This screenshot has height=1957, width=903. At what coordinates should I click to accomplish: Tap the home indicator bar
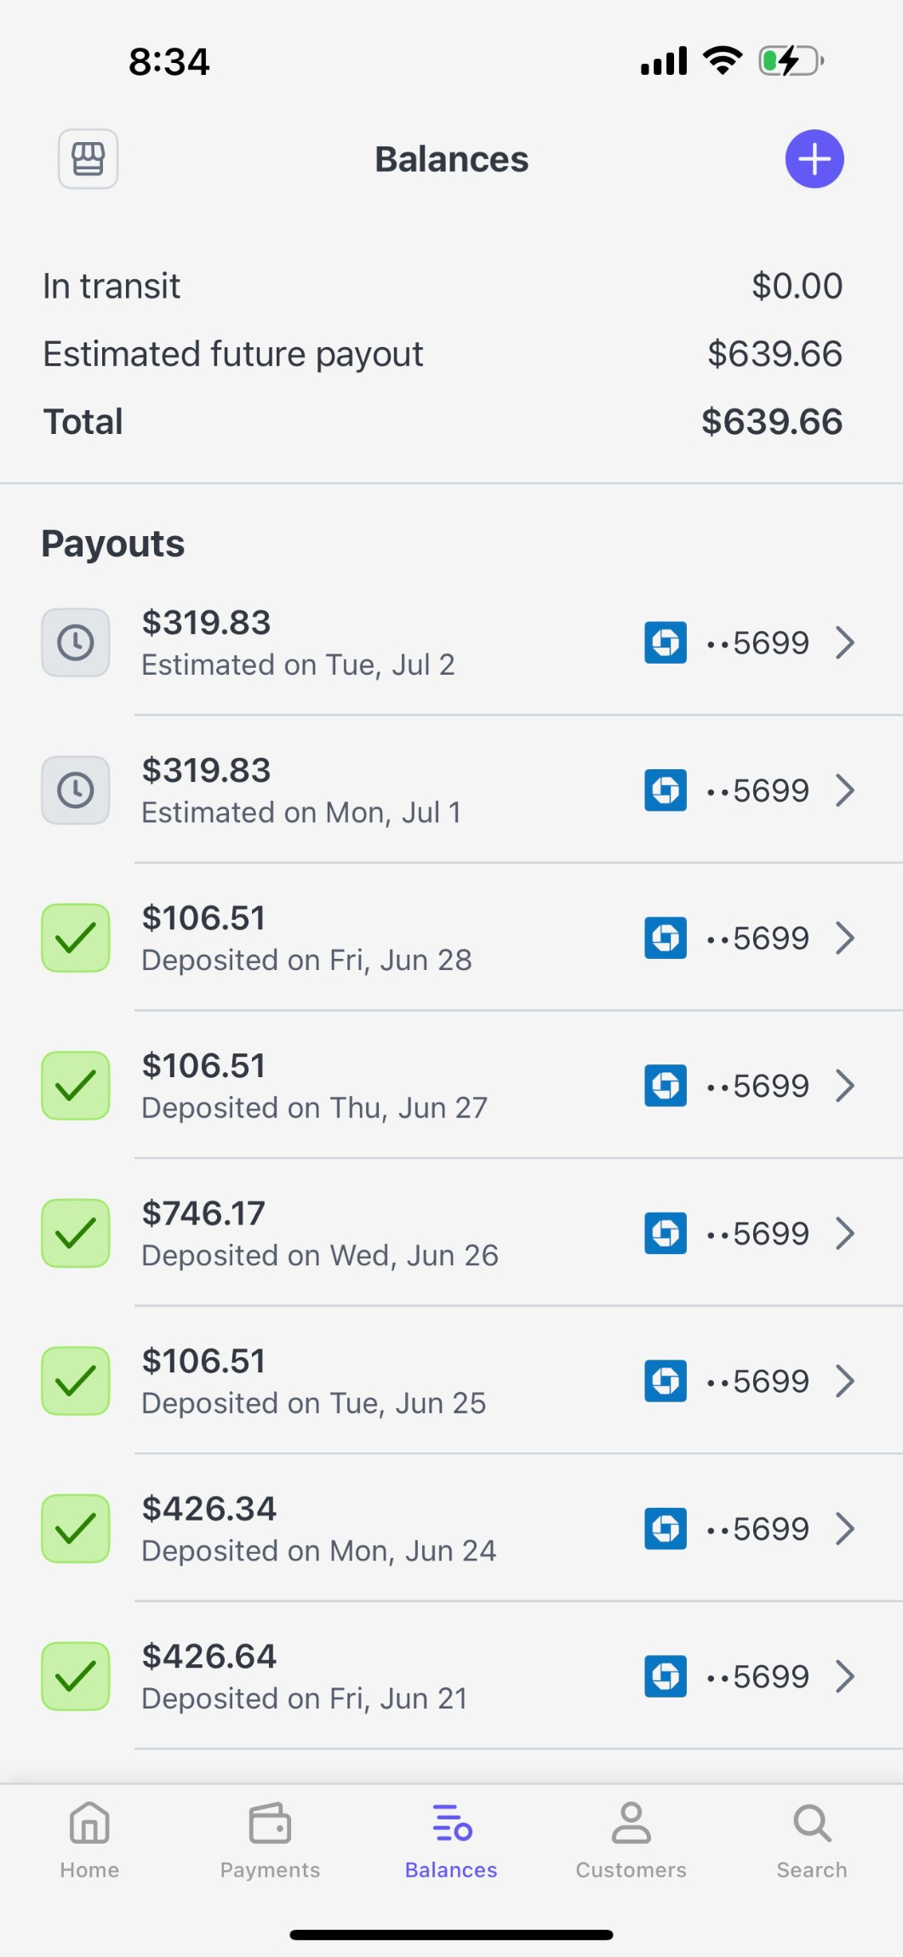coord(451,1935)
